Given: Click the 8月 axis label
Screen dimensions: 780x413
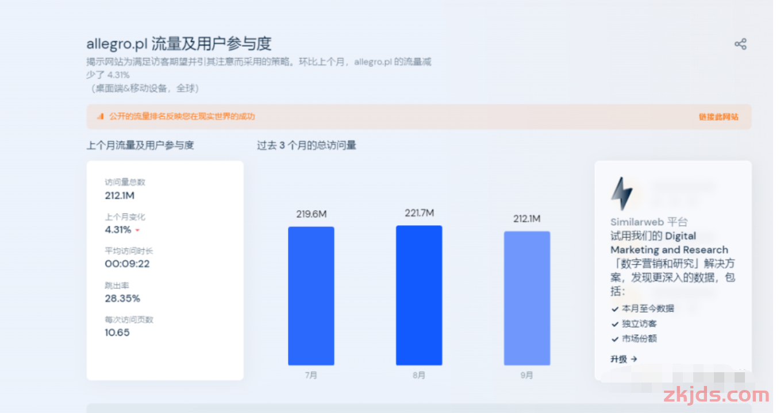Looking at the screenshot, I should click(x=419, y=375).
